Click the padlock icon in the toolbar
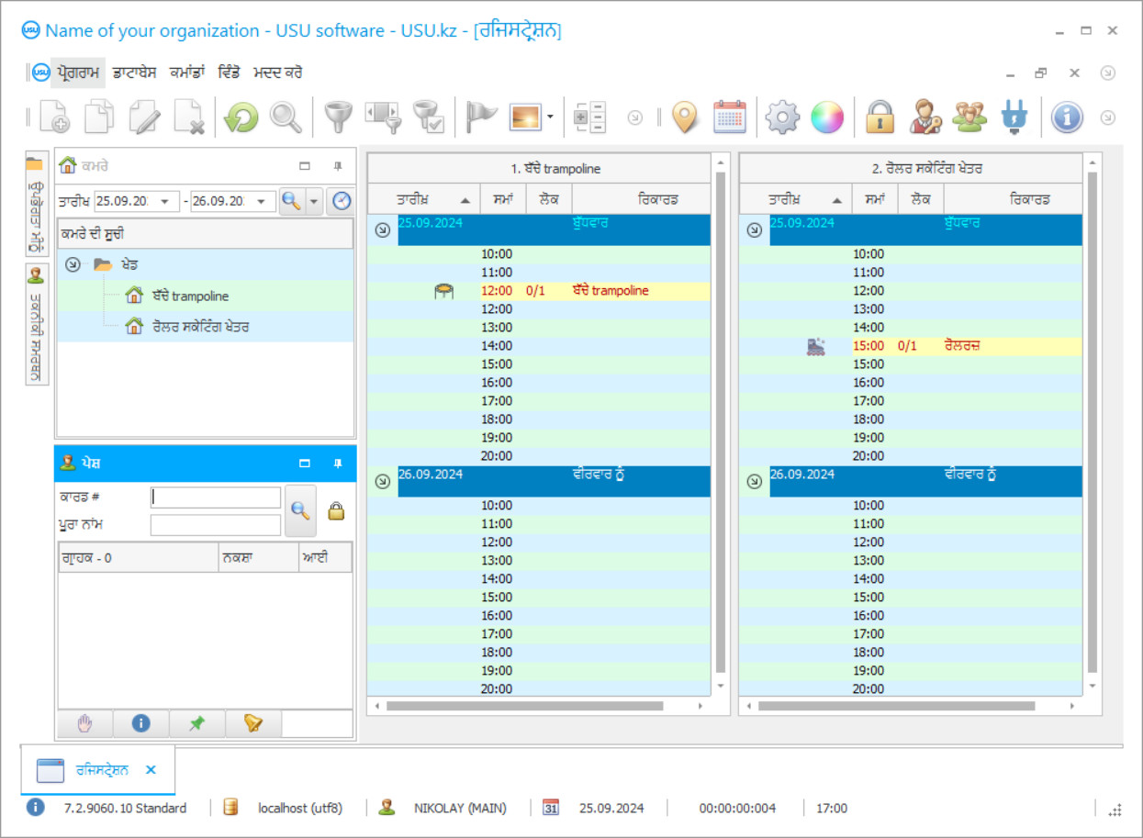The height and width of the screenshot is (838, 1143). 880,117
